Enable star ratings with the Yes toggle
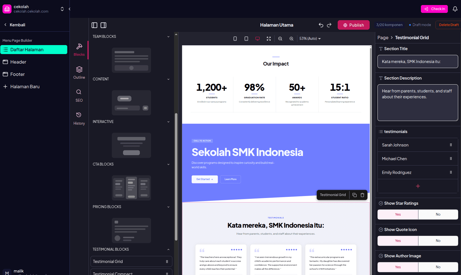Screen dimensions: 461x275 point(398,214)
